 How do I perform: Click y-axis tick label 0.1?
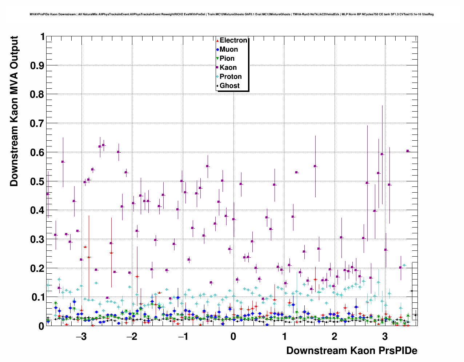38,297
